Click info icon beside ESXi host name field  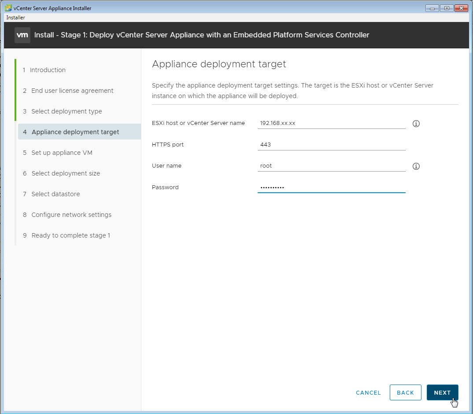[416, 124]
